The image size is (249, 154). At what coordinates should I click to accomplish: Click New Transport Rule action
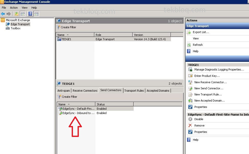(208, 95)
